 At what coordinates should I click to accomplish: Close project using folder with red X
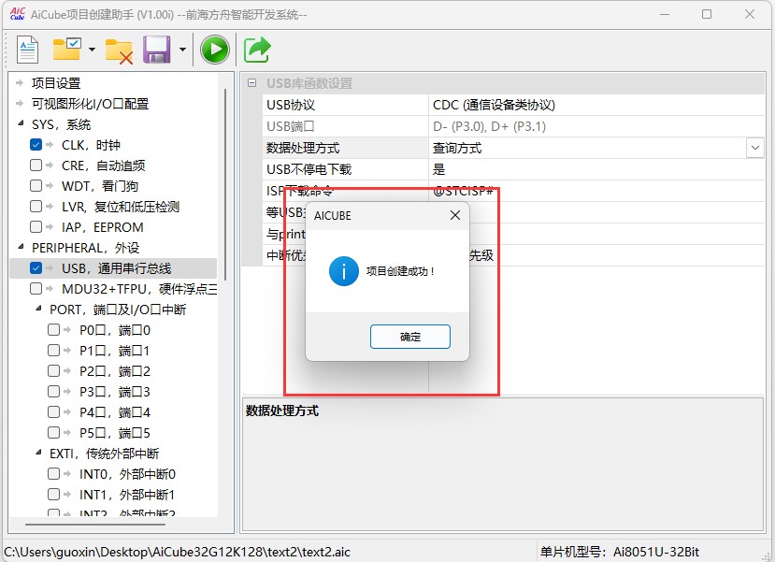[x=119, y=50]
